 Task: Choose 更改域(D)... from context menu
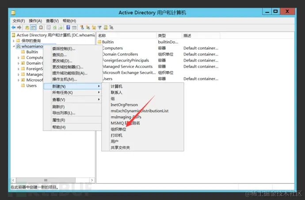tap(72, 61)
